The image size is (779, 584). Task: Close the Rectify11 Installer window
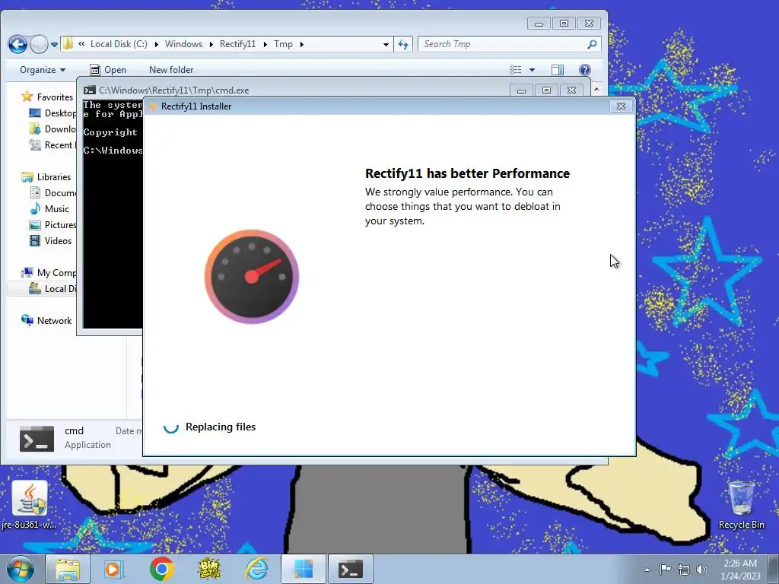click(621, 106)
